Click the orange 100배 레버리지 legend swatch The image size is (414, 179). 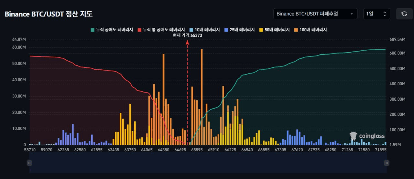[x=296, y=30]
